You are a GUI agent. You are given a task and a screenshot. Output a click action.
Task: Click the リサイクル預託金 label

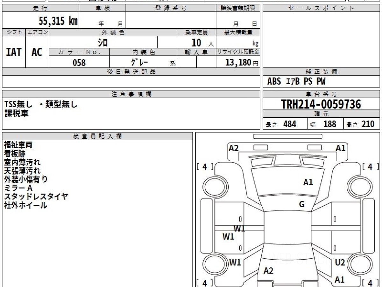238,52
